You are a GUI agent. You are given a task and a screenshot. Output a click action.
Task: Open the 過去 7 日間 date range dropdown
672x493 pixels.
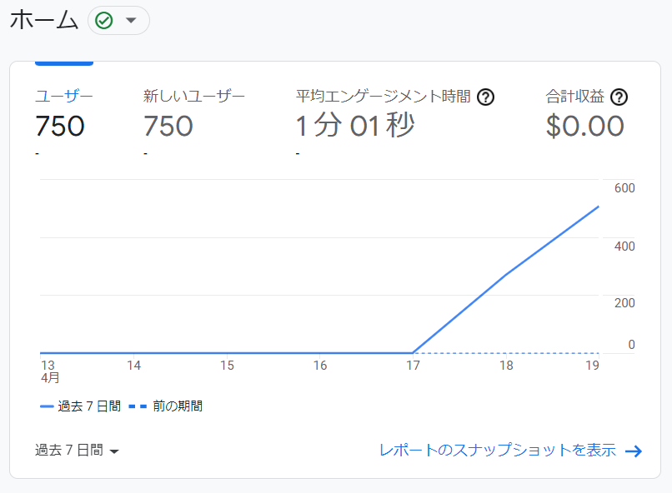[77, 451]
